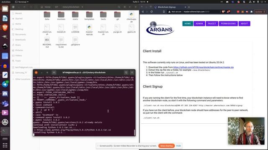The width and height of the screenshot is (268, 150).
Task: Open Starred in the Files sidebar
Action: [19, 18]
